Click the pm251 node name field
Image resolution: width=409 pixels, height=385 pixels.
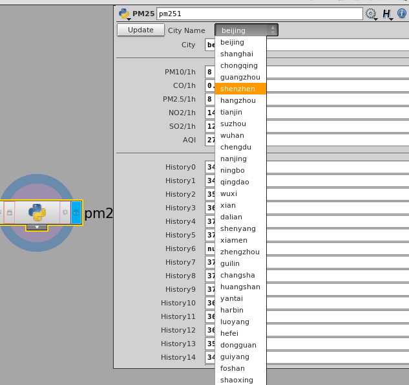coord(259,14)
